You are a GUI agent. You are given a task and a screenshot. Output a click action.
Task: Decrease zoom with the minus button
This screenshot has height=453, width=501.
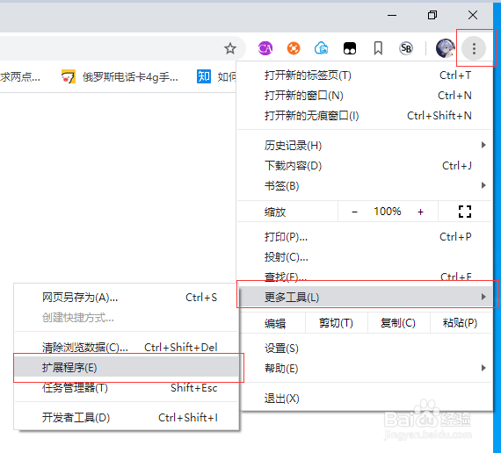[x=354, y=212]
